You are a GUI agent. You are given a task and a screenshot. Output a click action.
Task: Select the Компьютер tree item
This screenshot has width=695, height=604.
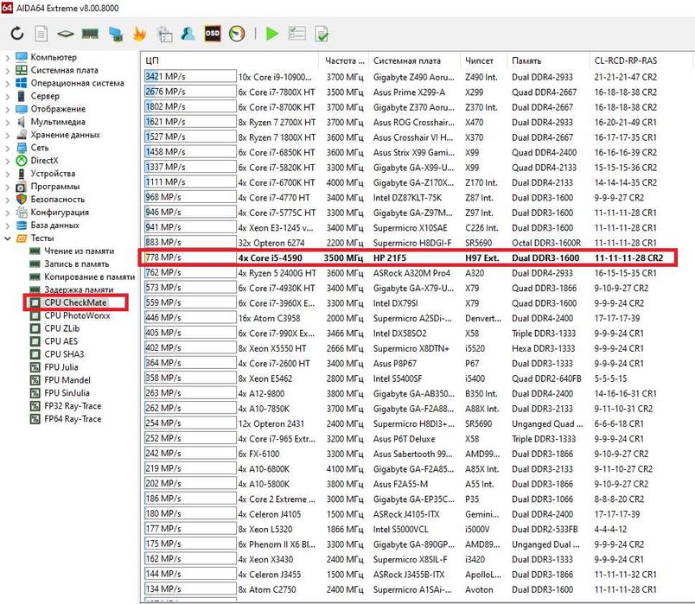54,57
